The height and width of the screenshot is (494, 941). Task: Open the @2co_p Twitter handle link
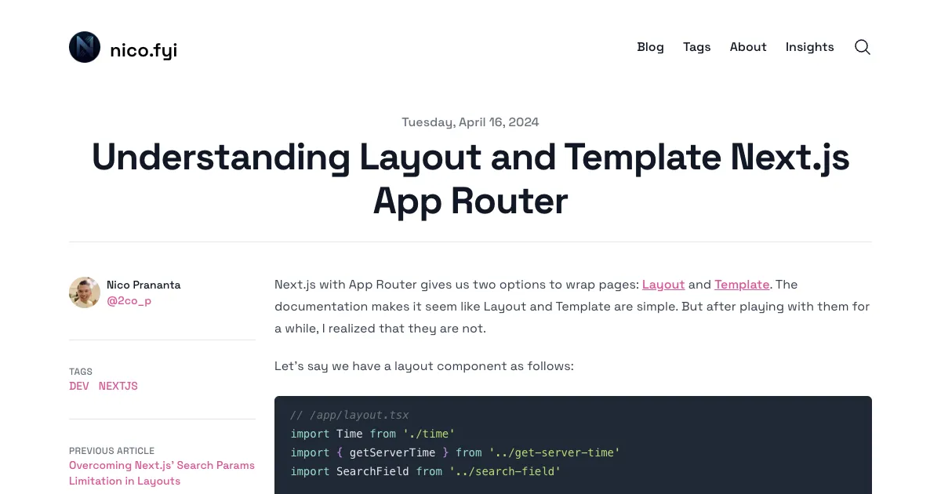[129, 300]
